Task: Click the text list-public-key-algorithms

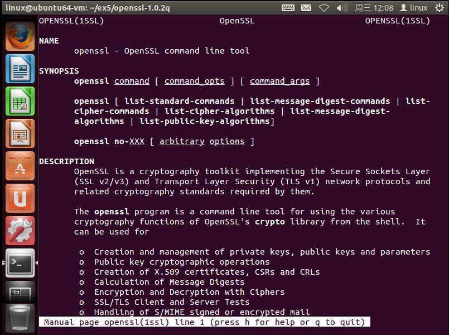Action: (x=205, y=121)
